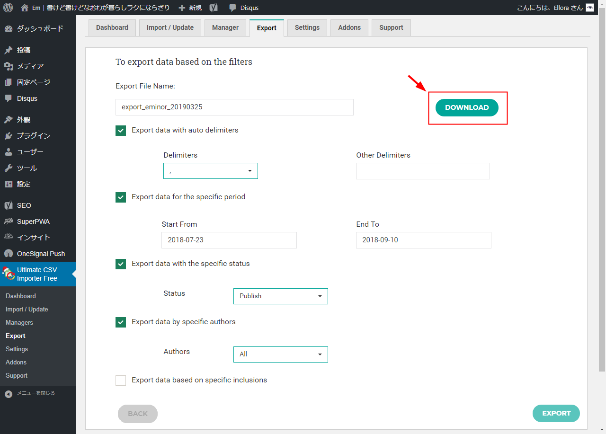Uncheck Export data for the specific period
Screen dimensions: 606x434
(x=121, y=197)
